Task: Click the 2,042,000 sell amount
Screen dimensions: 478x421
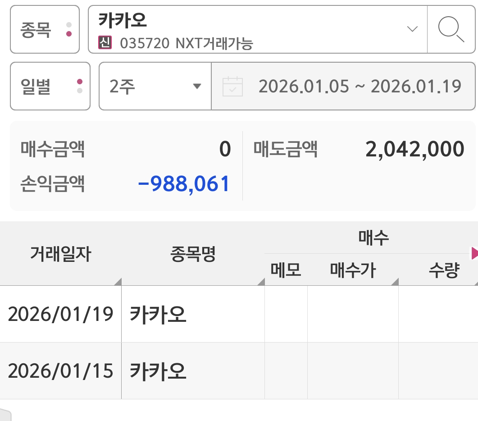Action: click(414, 150)
